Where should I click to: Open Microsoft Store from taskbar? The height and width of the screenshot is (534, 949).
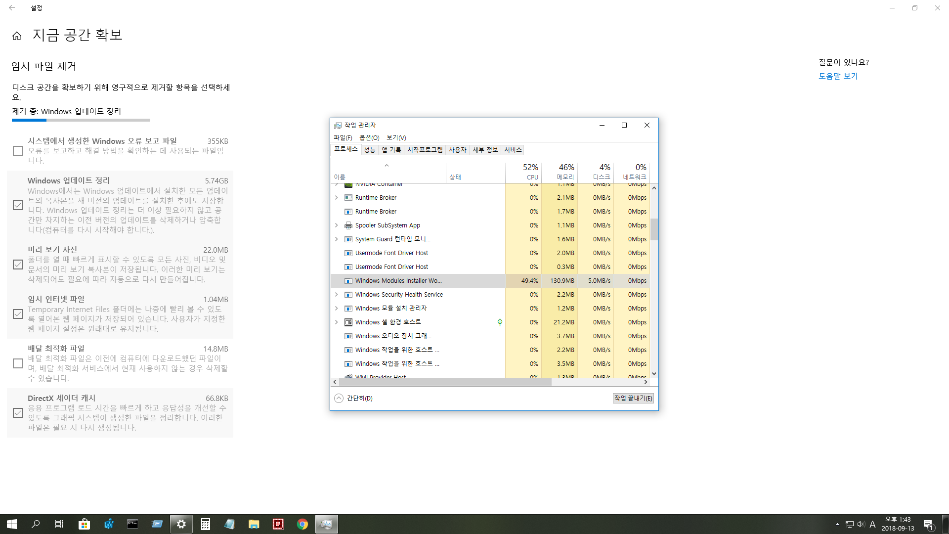(x=84, y=524)
